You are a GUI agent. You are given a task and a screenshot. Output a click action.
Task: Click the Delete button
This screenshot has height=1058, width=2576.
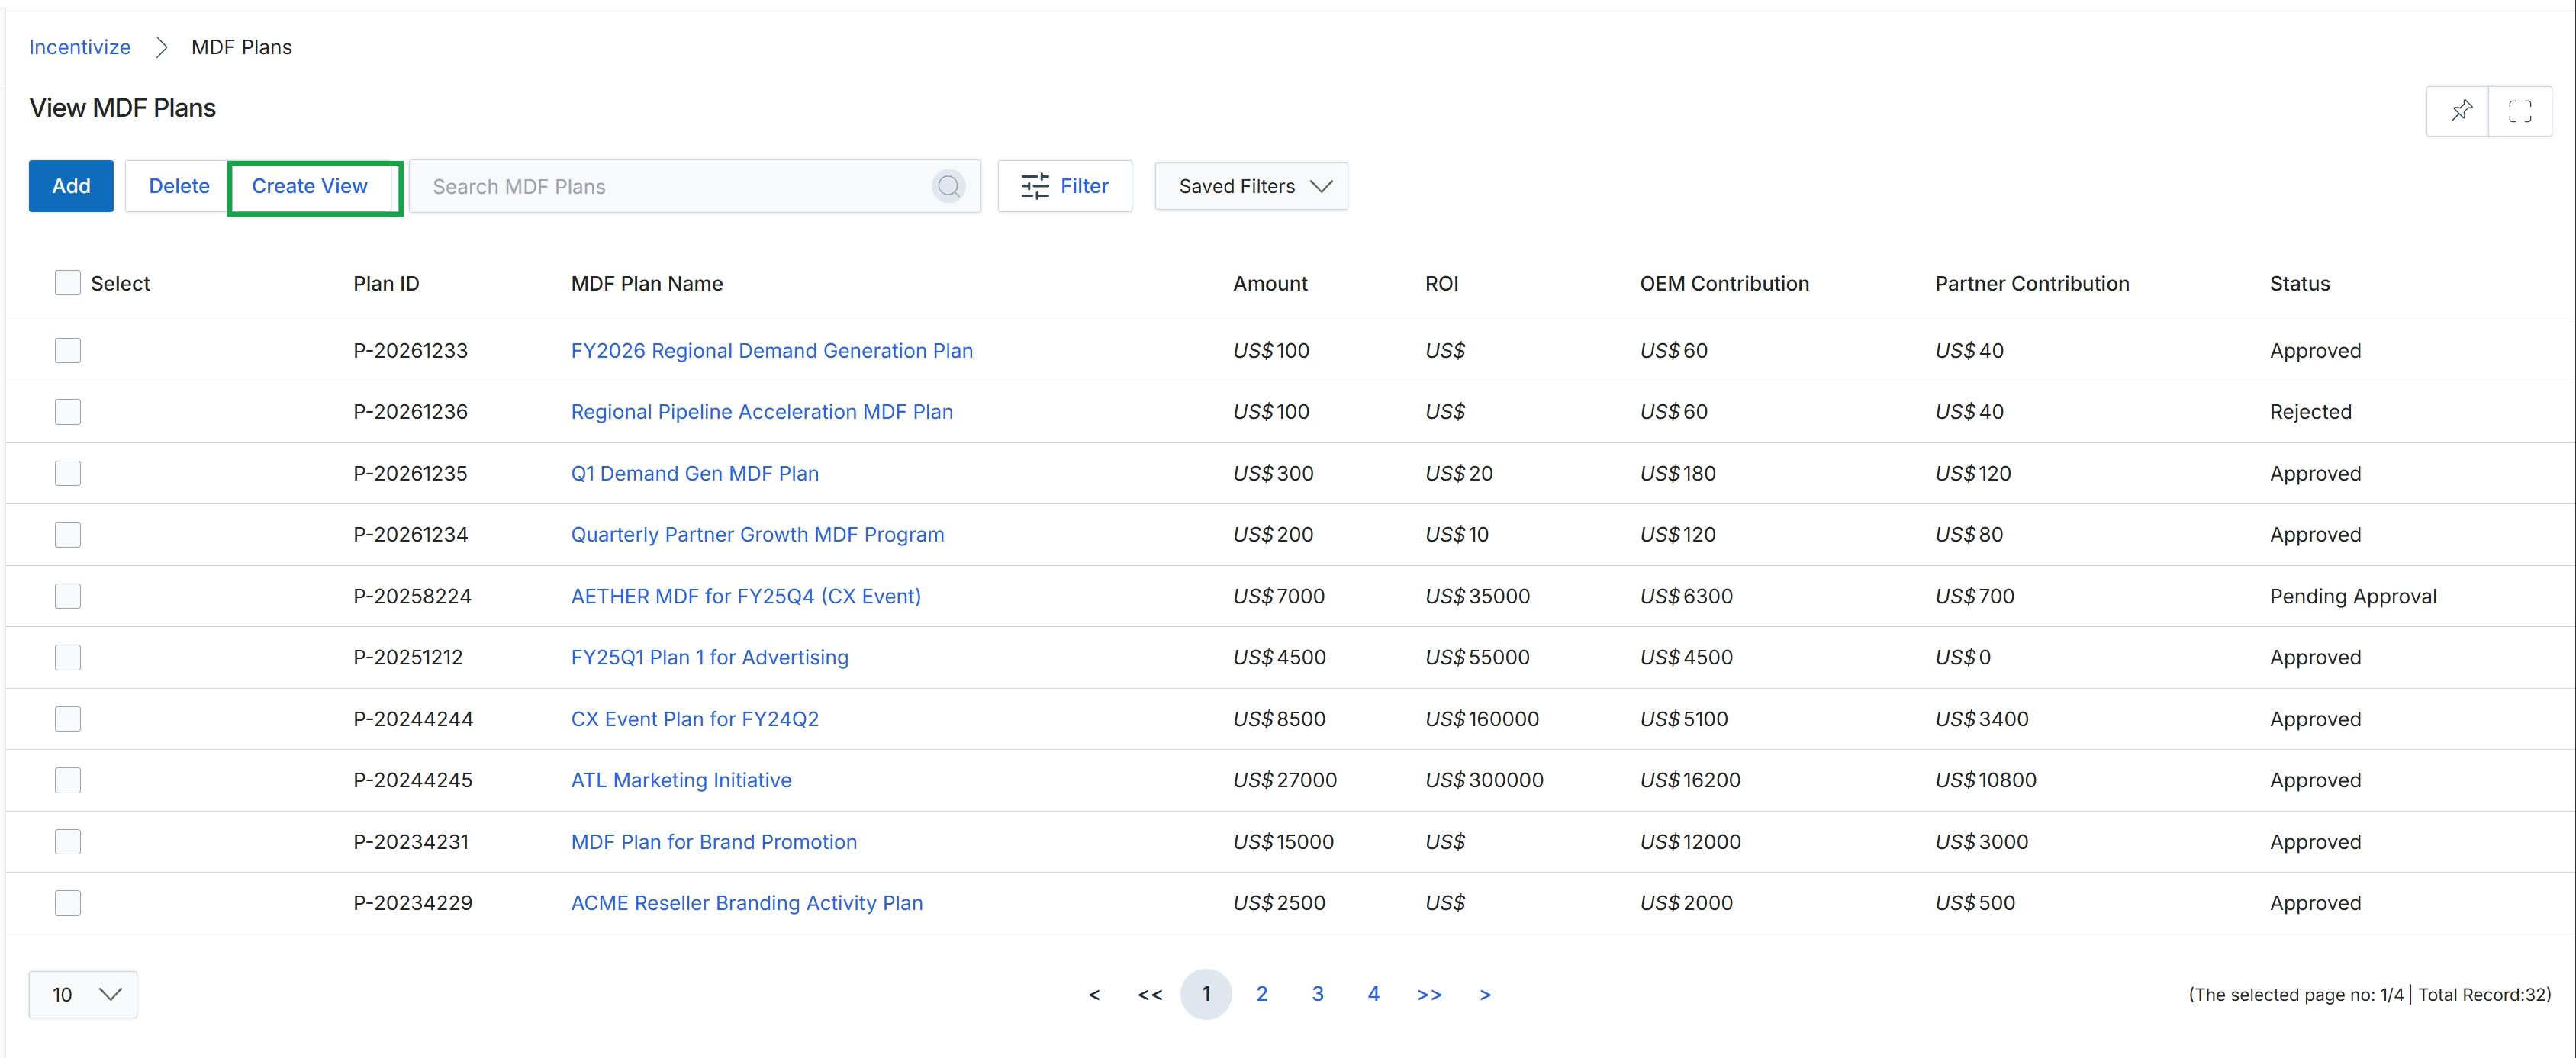(x=179, y=186)
